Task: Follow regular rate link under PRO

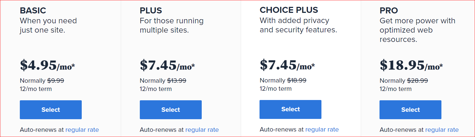Action: tap(442, 130)
